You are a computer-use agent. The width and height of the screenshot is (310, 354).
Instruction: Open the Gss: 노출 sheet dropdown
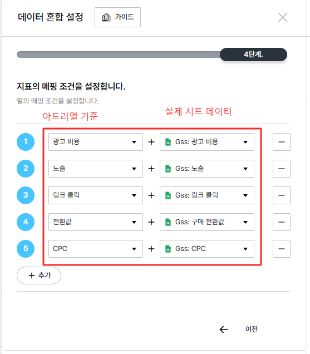(x=207, y=169)
